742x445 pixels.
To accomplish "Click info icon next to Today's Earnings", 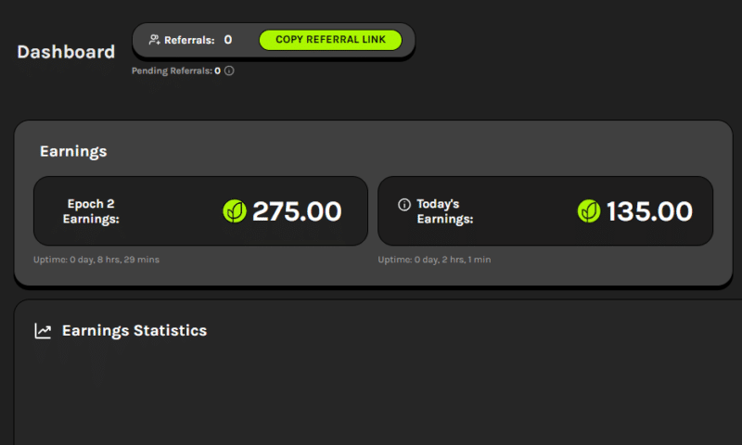I will [403, 204].
